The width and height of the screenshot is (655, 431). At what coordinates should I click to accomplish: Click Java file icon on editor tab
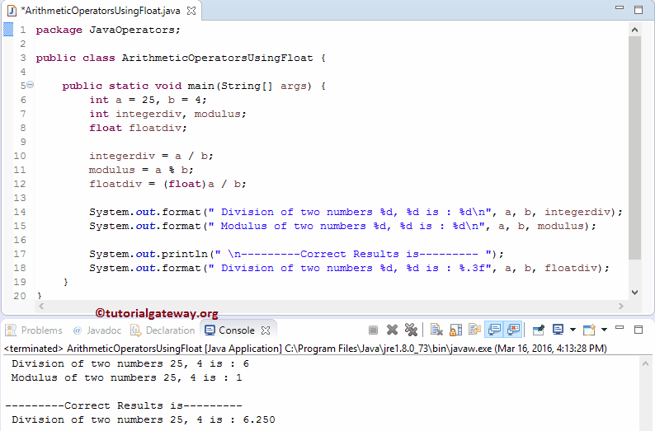(12, 11)
